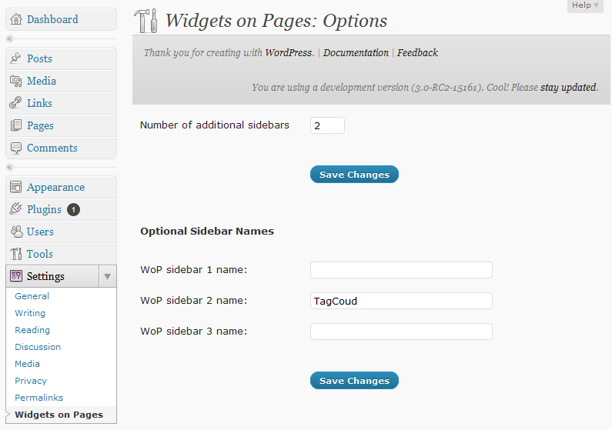Go to Discussion settings page
Image resolution: width=612 pixels, height=430 pixels.
pyautogui.click(x=38, y=347)
